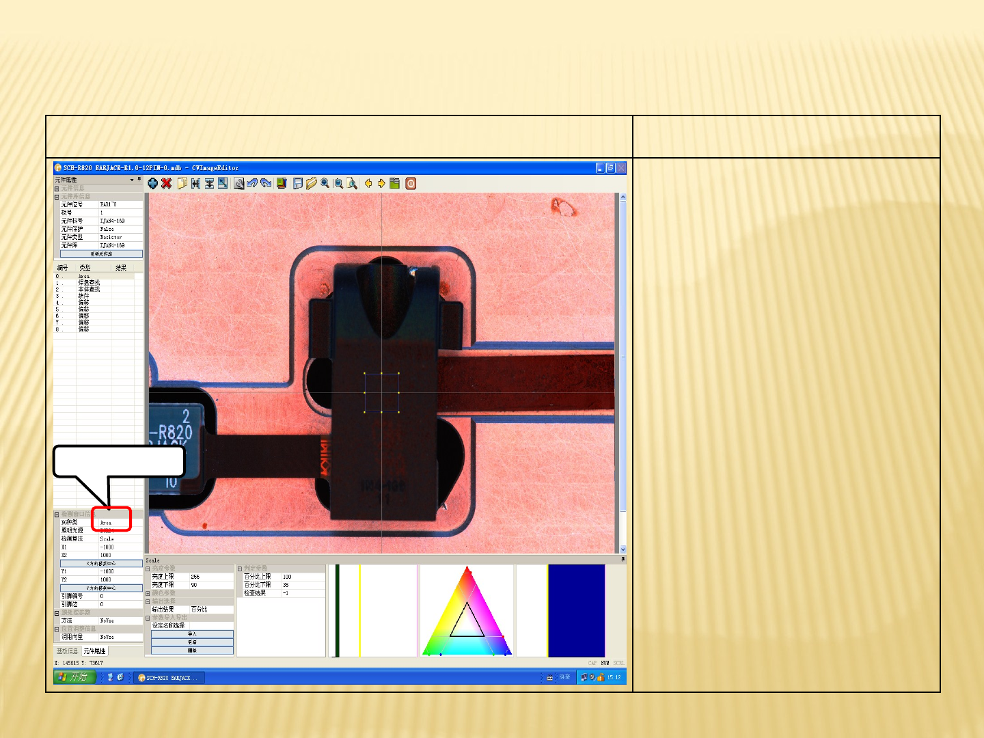The width and height of the screenshot is (984, 738).
Task: Switch to the 元件属性 tab
Action: [94, 651]
